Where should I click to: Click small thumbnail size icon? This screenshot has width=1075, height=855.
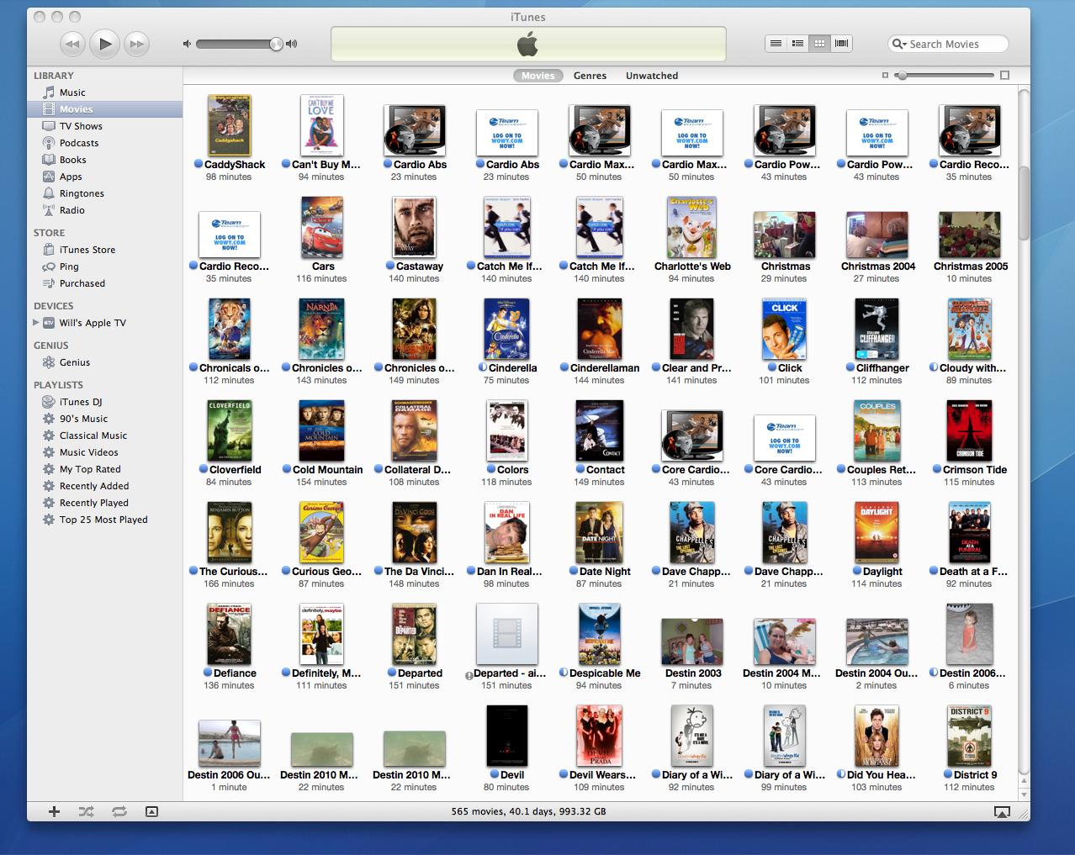click(885, 76)
